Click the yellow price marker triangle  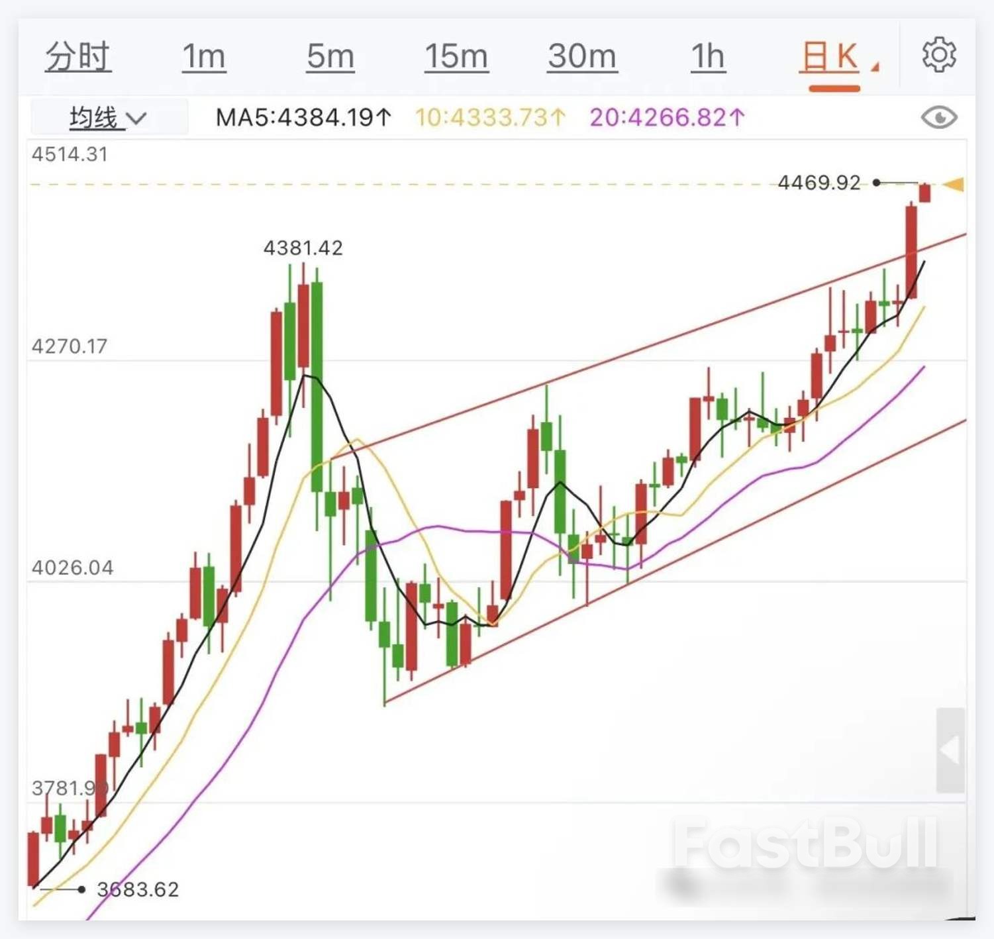[x=954, y=185]
